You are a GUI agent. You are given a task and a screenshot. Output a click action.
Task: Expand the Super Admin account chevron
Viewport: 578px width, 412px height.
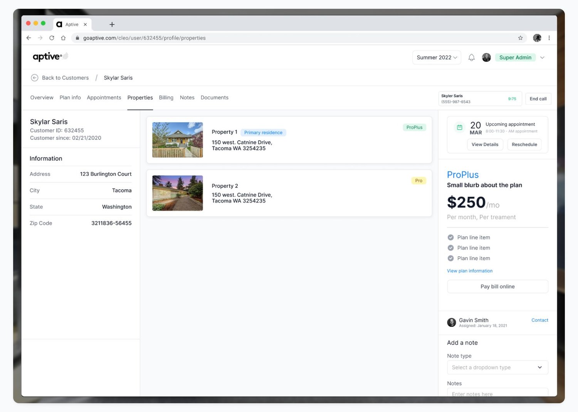pyautogui.click(x=542, y=57)
